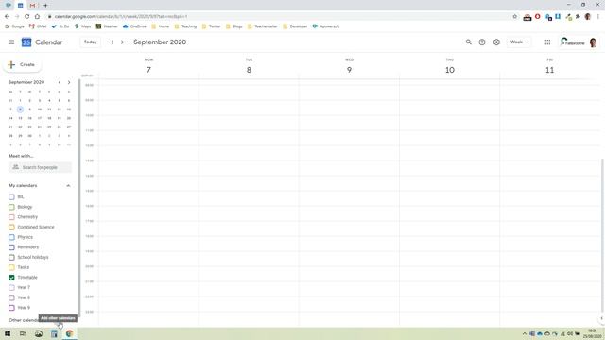This screenshot has height=340, width=605.
Task: Show hidden system tray icons
Action: pyautogui.click(x=524, y=333)
